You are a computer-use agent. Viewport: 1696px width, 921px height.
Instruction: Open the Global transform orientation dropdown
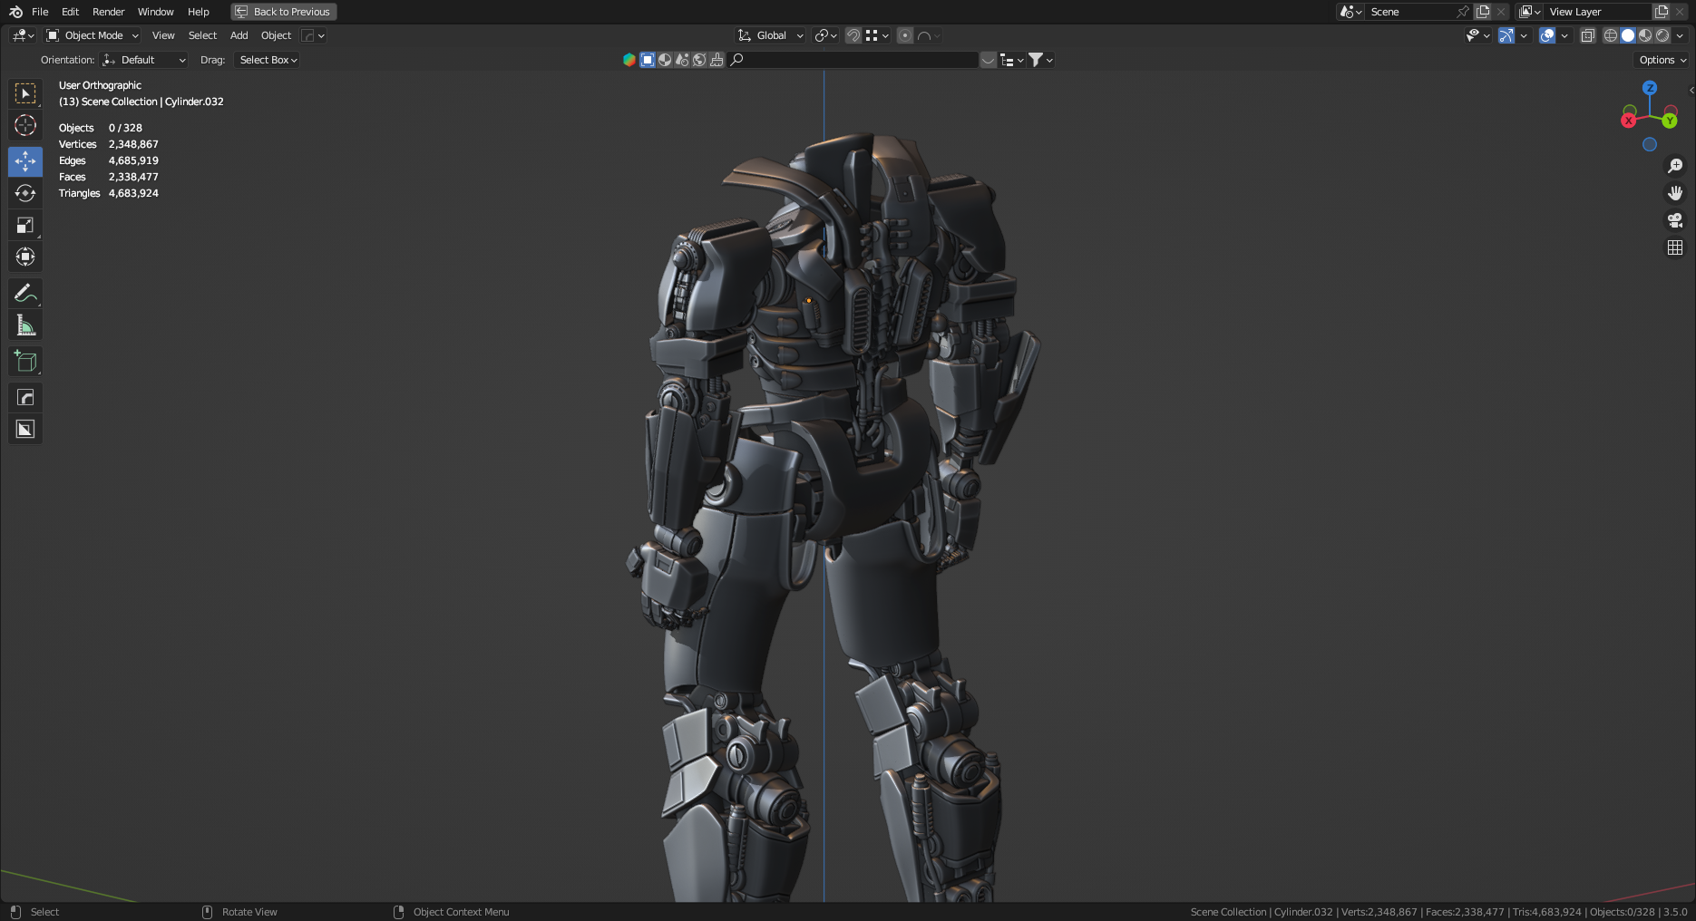click(x=770, y=35)
